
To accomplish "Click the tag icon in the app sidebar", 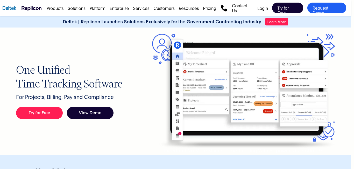I will [178, 99].
